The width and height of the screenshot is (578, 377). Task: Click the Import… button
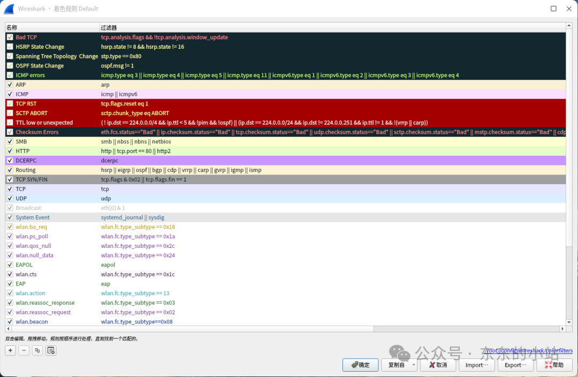pos(477,365)
